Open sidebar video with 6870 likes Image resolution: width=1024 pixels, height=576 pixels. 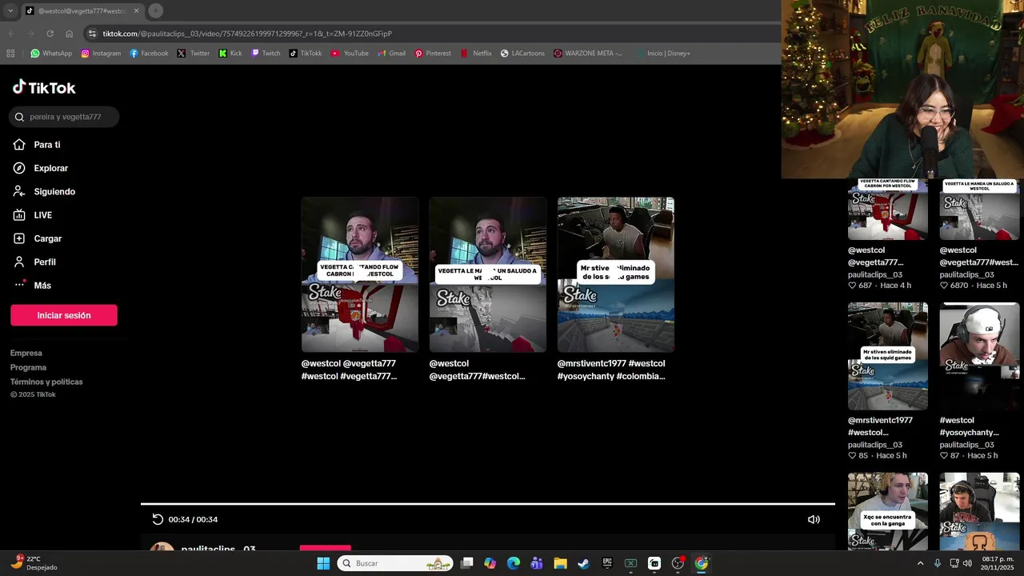coord(979,210)
